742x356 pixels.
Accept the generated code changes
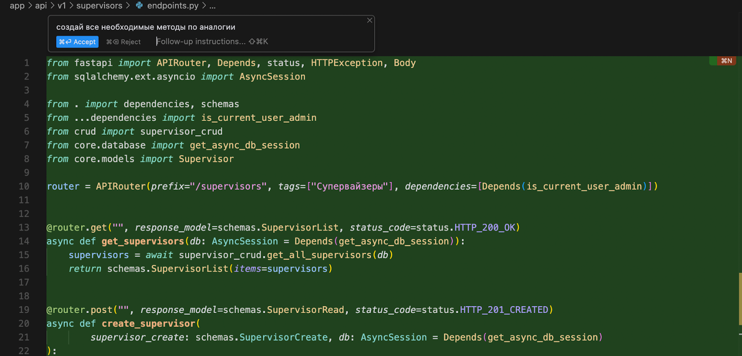point(77,42)
